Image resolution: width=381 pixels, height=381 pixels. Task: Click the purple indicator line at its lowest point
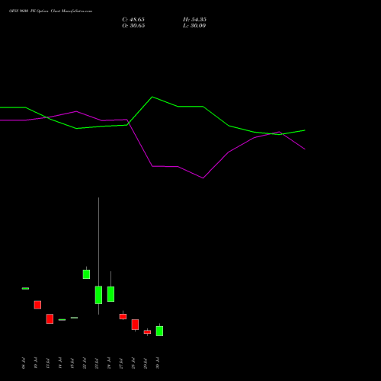coord(203,178)
